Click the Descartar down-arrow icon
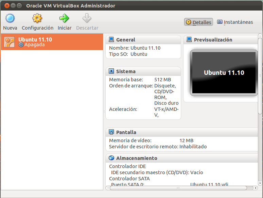The image size is (263, 198). (x=87, y=18)
